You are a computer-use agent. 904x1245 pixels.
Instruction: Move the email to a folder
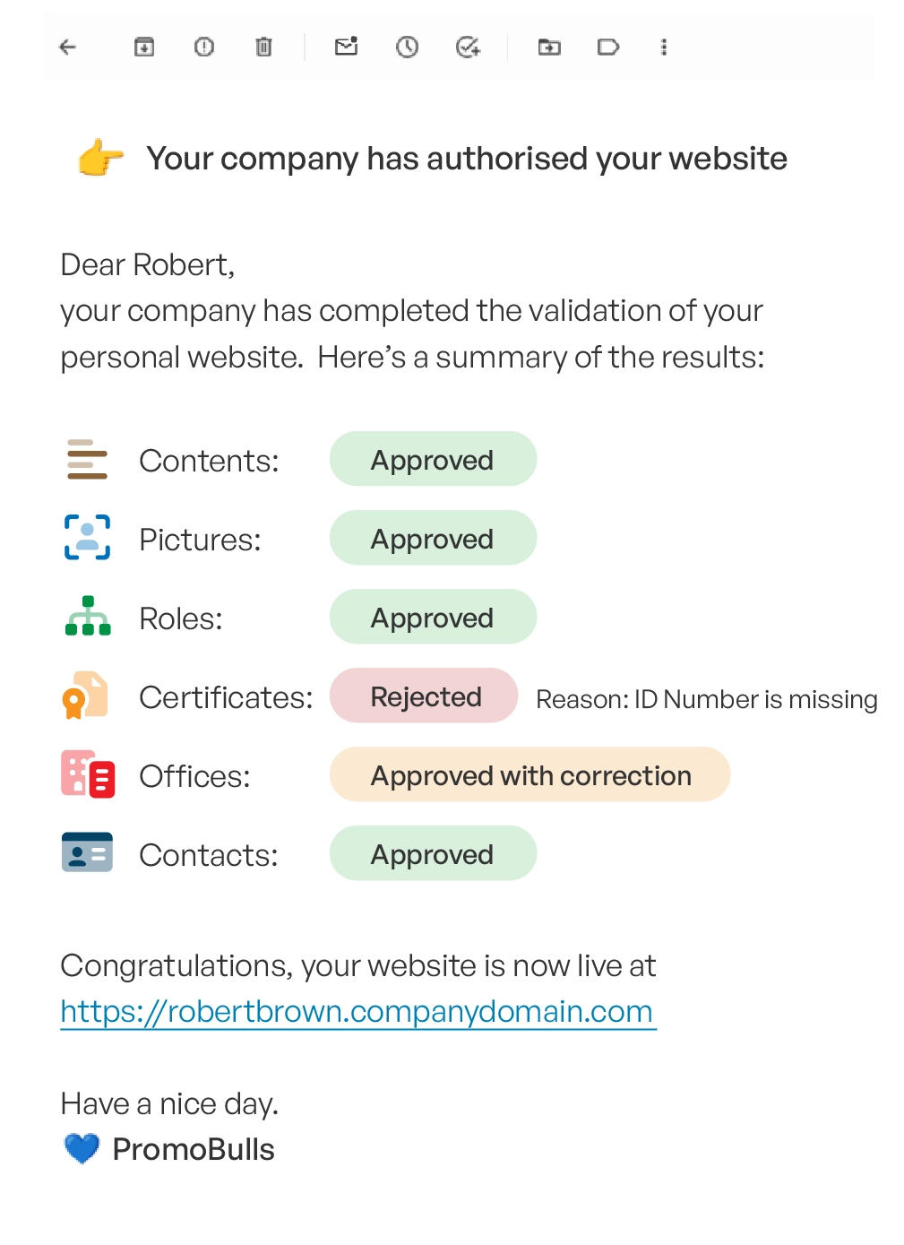click(549, 48)
